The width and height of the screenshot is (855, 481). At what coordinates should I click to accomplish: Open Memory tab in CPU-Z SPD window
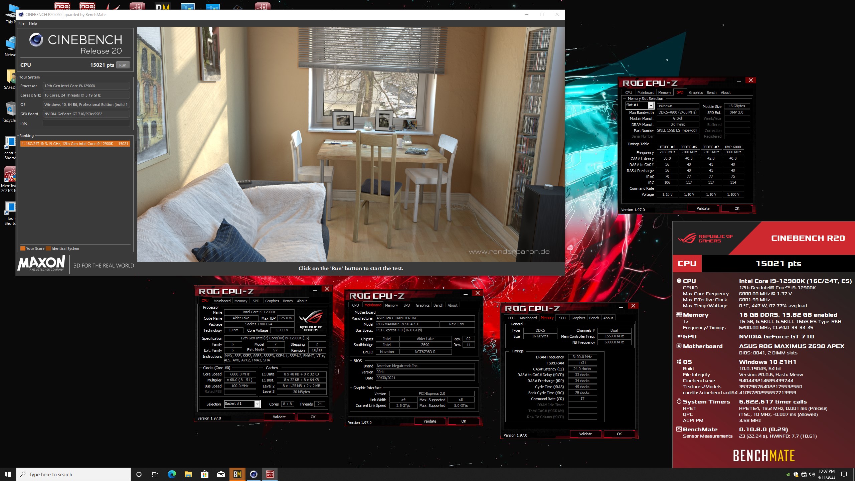(x=664, y=93)
